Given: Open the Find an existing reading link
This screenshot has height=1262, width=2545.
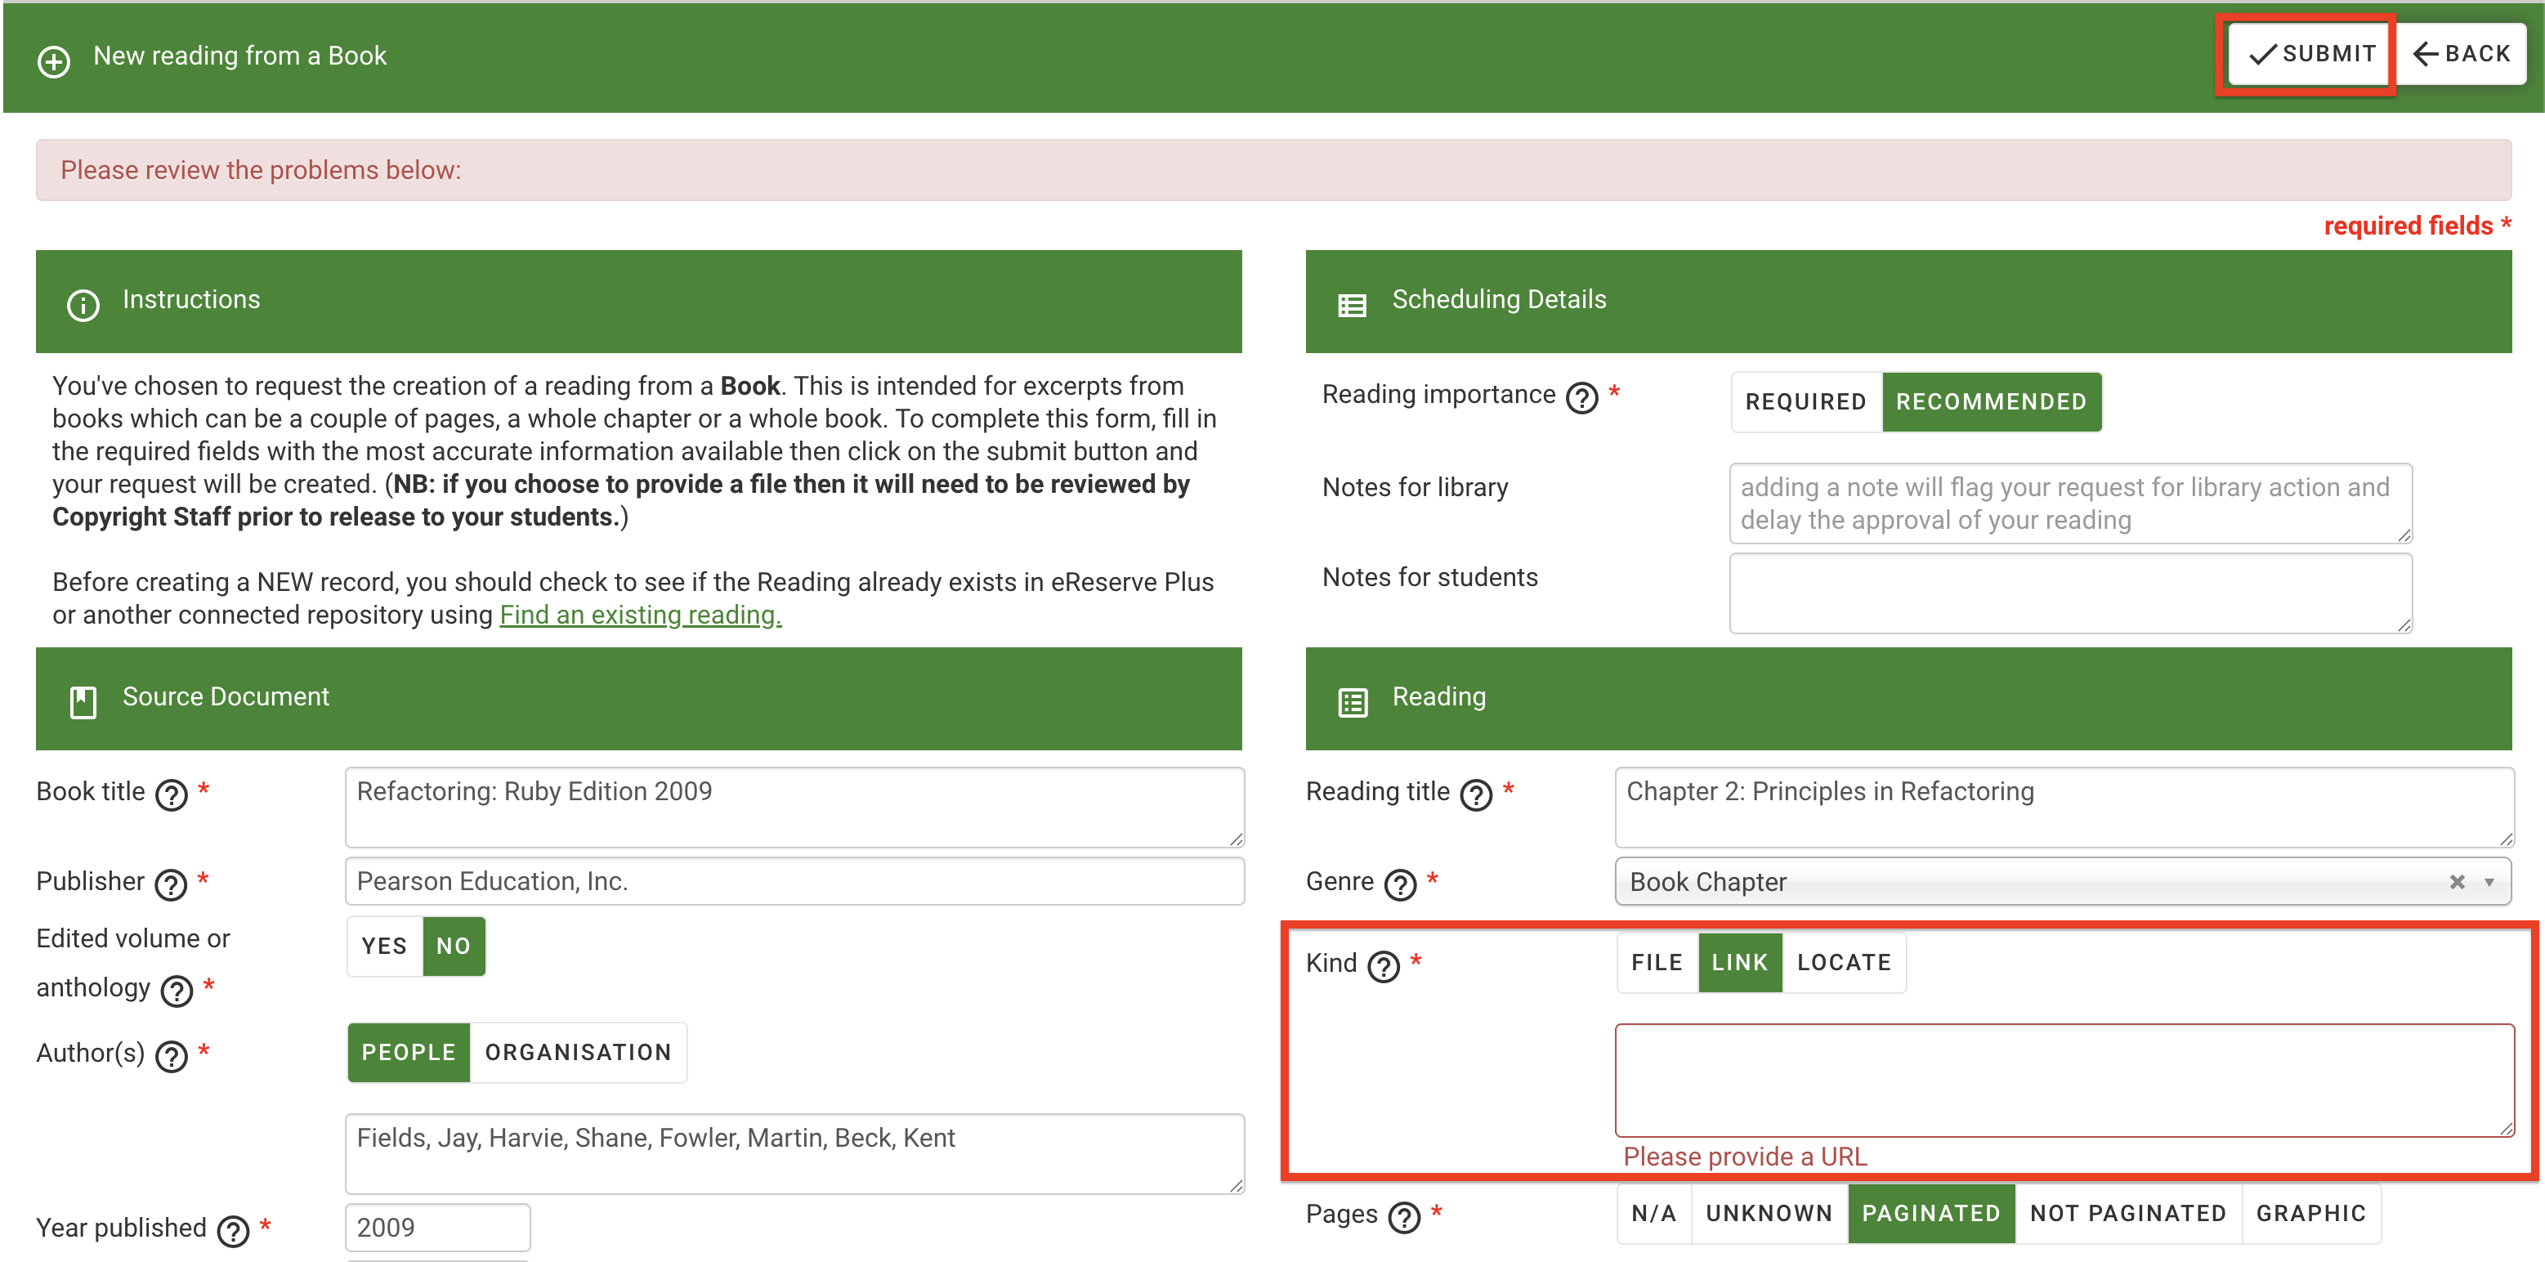Looking at the screenshot, I should tap(639, 614).
